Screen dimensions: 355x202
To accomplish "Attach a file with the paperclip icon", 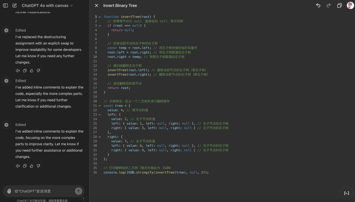I will pos(9,191).
